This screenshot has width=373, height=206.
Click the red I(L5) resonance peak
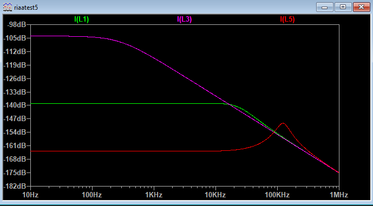283,123
